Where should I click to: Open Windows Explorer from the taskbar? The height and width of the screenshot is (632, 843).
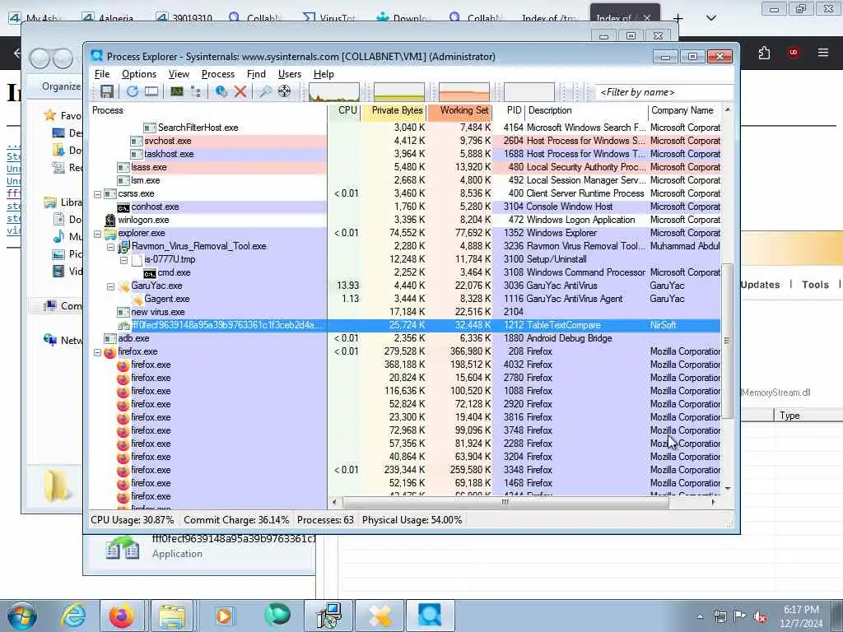click(x=171, y=616)
